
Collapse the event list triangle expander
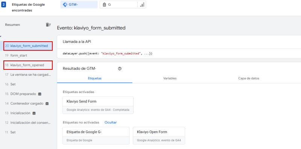pyautogui.click(x=1, y=36)
